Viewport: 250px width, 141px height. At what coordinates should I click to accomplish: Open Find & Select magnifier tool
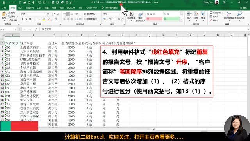(x=239, y=16)
